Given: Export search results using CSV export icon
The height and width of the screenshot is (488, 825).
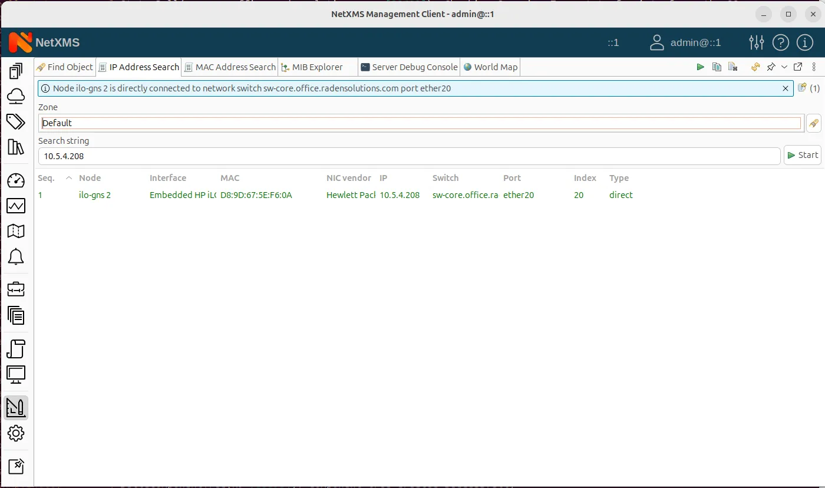Looking at the screenshot, I should click(732, 67).
